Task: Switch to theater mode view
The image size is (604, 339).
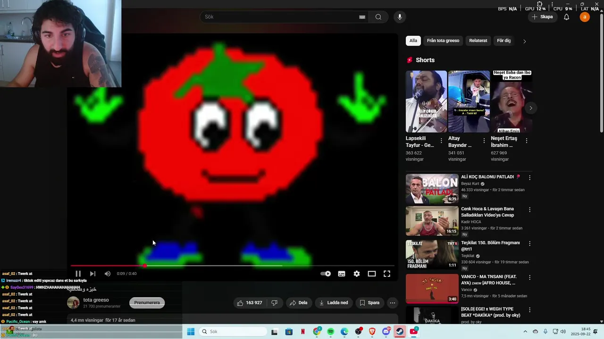Action: click(x=372, y=274)
